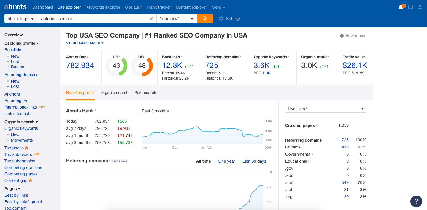The width and height of the screenshot is (427, 210).
Task: Open the *.domain/* mode dropdown
Action: [x=177, y=19]
